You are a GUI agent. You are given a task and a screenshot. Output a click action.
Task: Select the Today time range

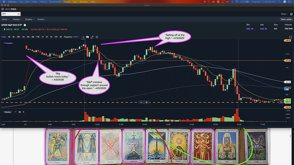pos(4,37)
